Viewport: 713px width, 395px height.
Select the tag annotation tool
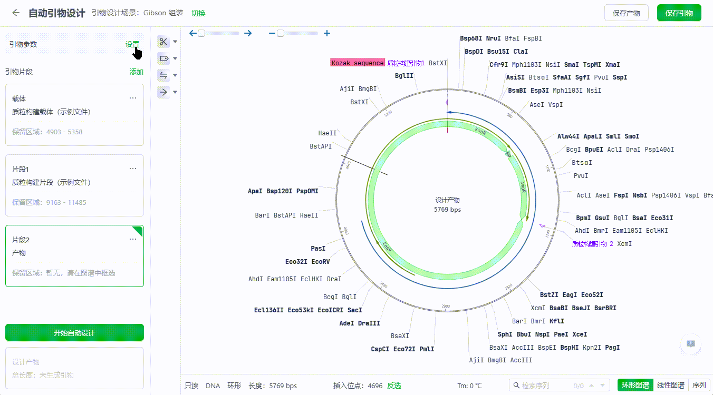click(163, 58)
